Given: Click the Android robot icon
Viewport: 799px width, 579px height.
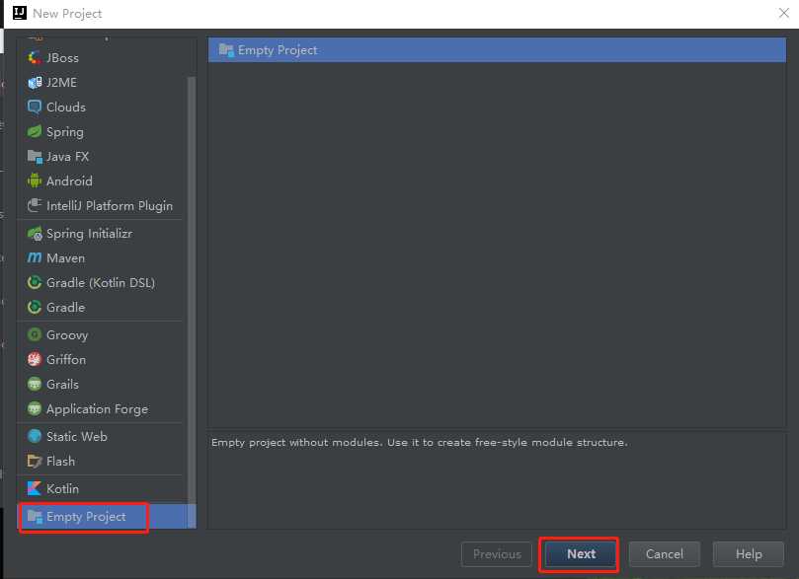Looking at the screenshot, I should (35, 181).
